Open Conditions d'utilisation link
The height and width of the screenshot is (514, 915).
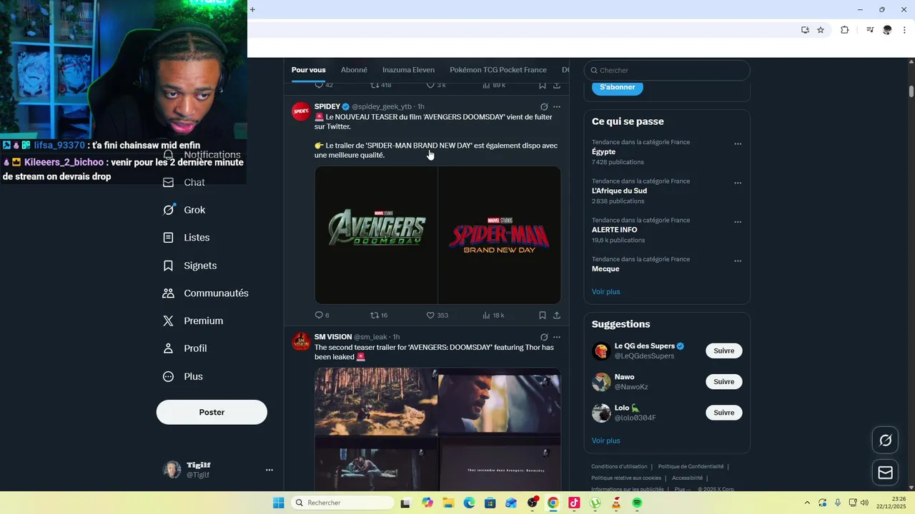[x=619, y=466]
